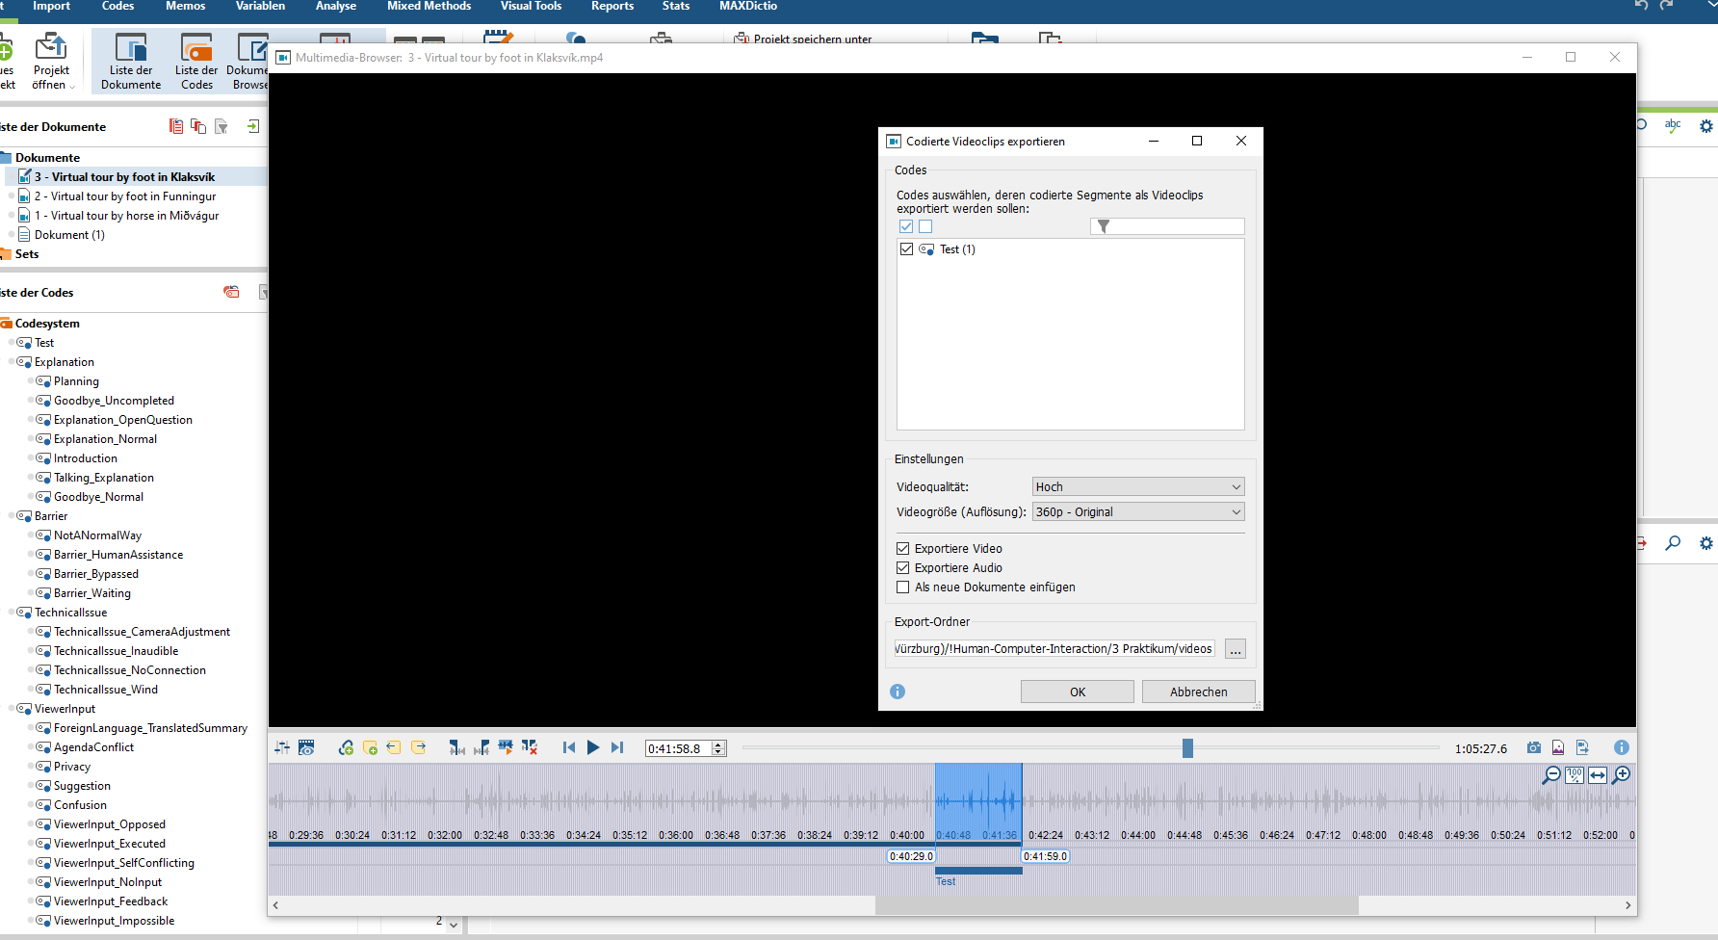Start video playback with Play button
Screen dimensions: 1718x940
(x=593, y=747)
